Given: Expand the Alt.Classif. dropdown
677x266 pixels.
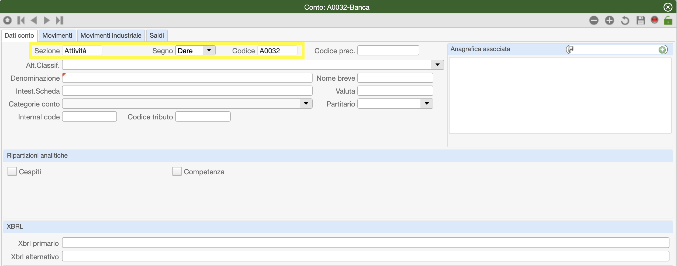Looking at the screenshot, I should [x=437, y=65].
